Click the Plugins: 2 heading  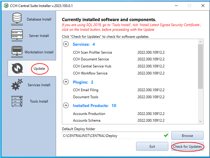tap(83, 82)
